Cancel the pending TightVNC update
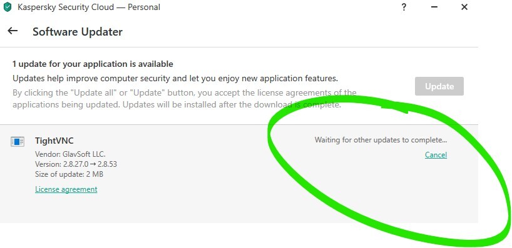Viewport: 512px width, 248px height. (x=436, y=155)
